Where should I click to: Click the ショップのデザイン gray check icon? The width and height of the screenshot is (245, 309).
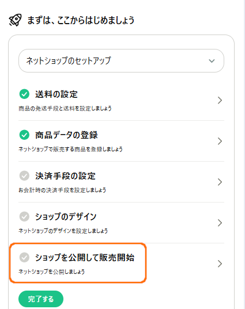pos(24,216)
